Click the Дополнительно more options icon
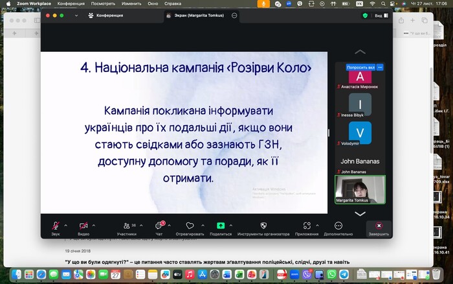 coord(338,226)
